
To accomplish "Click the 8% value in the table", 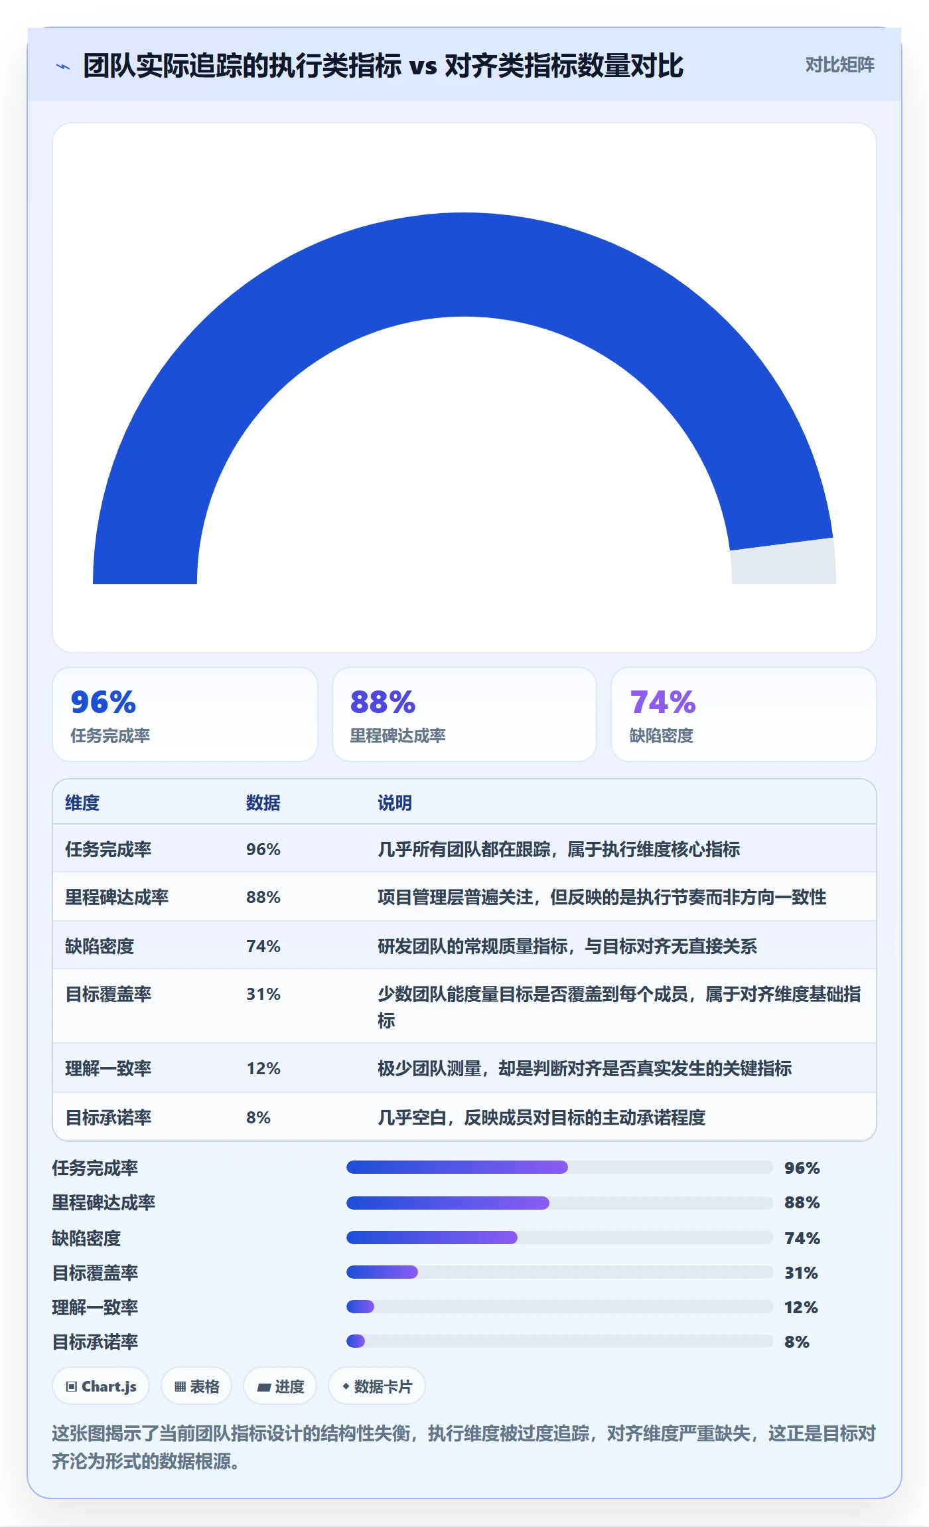I will [x=258, y=1117].
